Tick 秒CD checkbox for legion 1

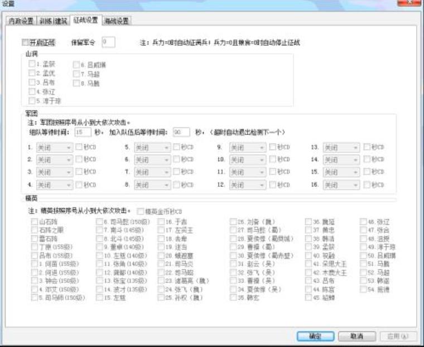[79, 147]
